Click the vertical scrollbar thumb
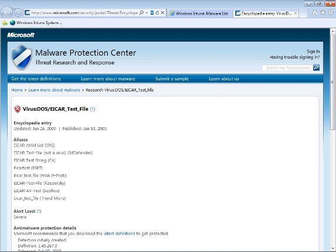The width and height of the screenshot is (336, 252). [x=332, y=82]
